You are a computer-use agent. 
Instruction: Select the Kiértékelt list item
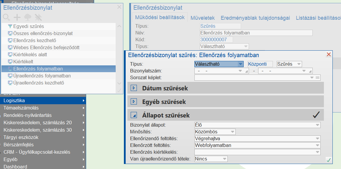point(58,62)
